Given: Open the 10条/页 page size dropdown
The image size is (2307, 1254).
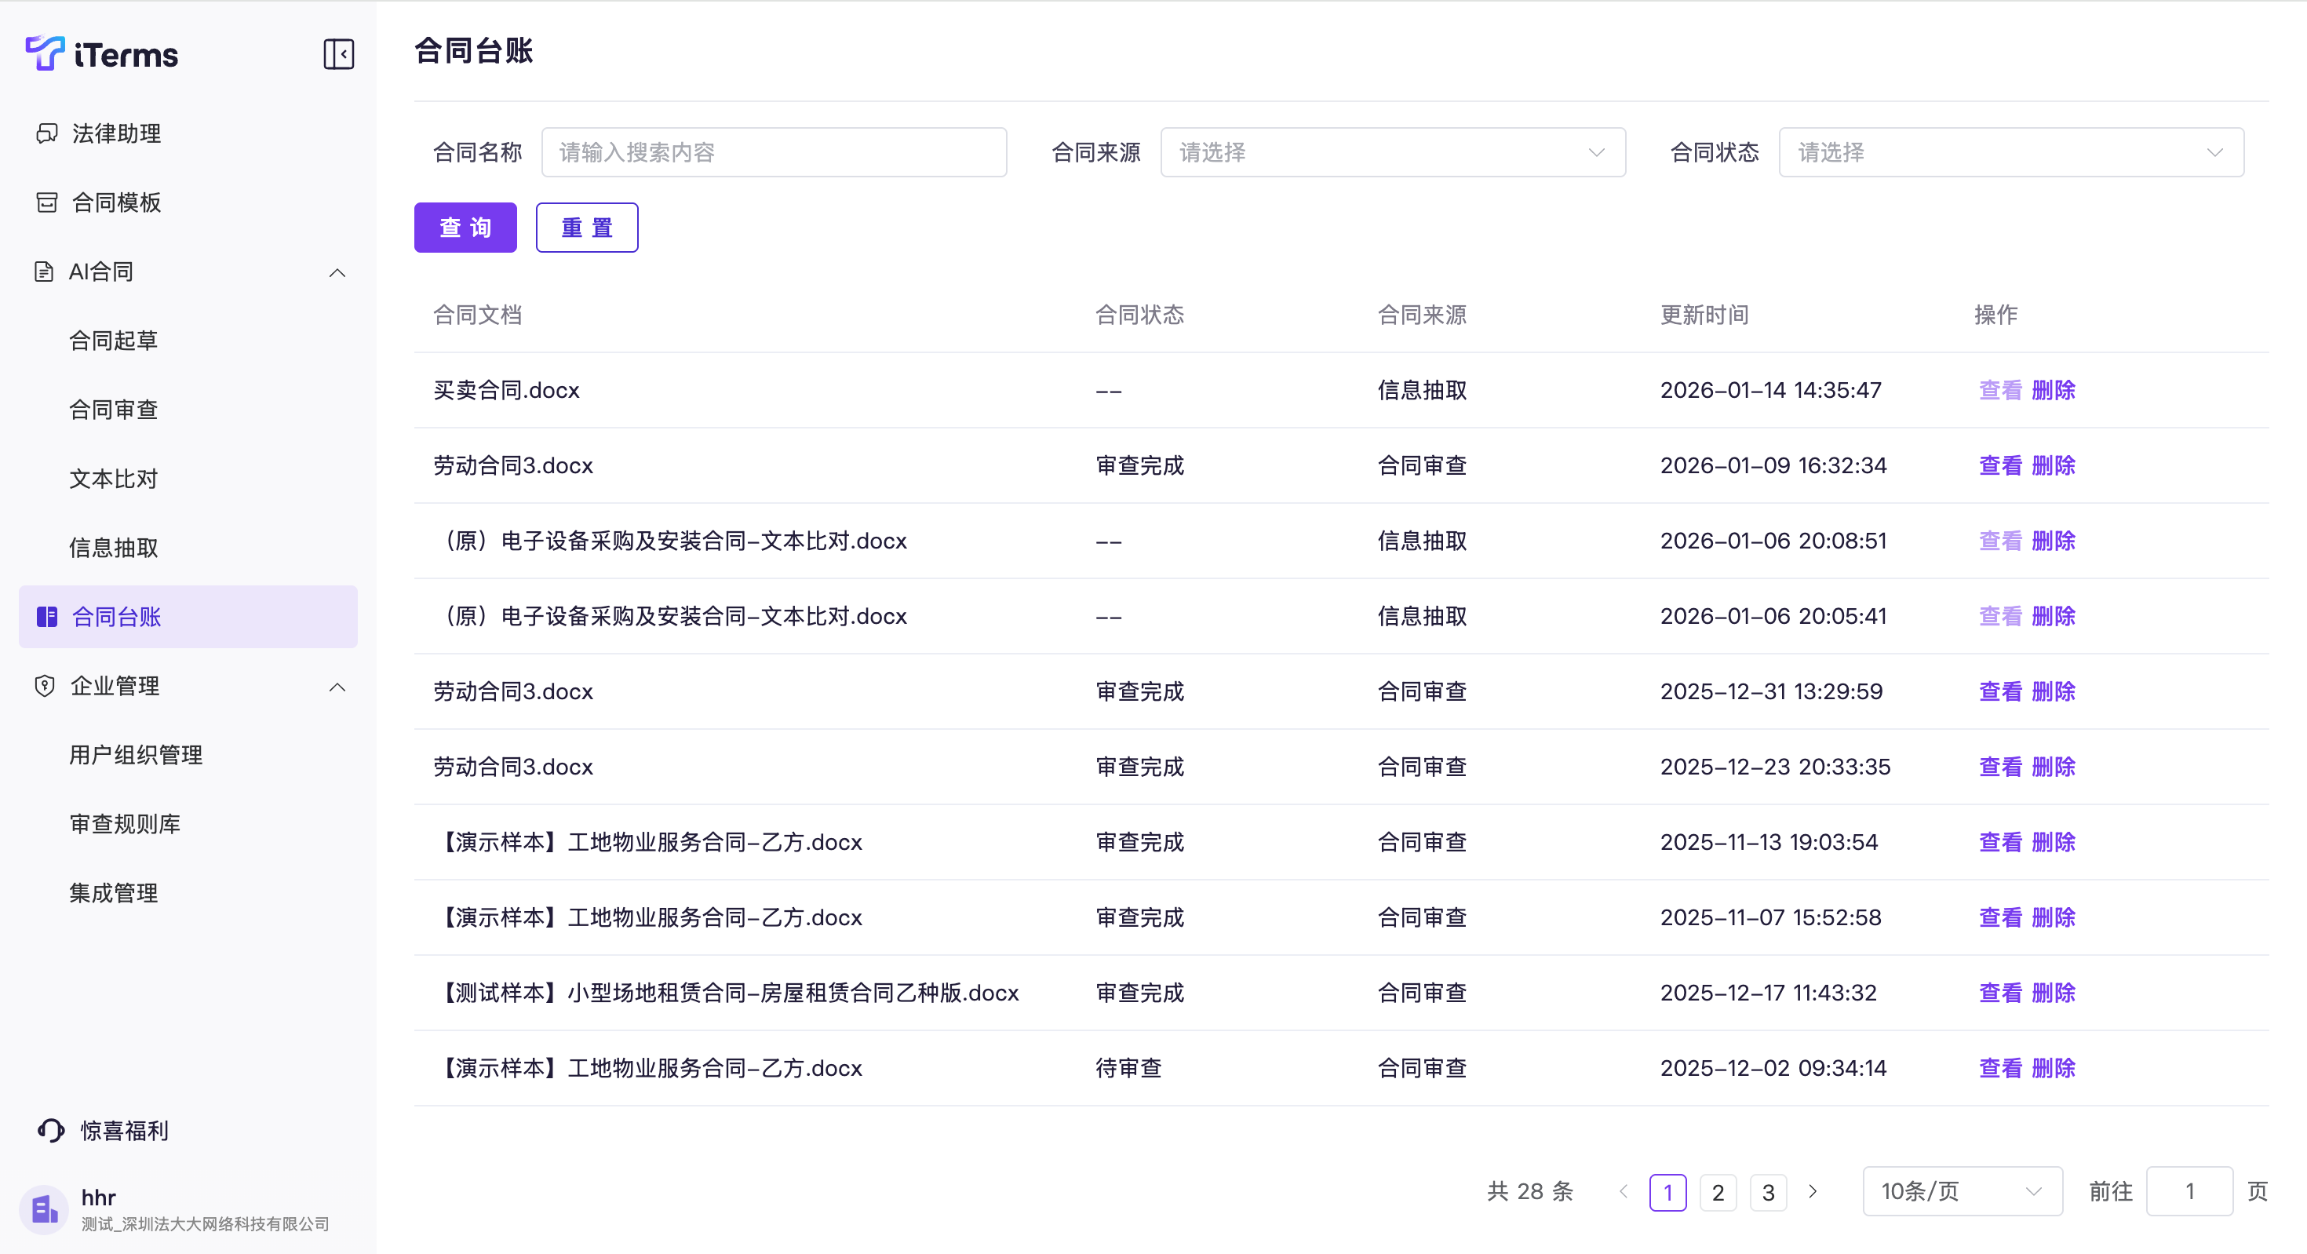Looking at the screenshot, I should [1961, 1191].
